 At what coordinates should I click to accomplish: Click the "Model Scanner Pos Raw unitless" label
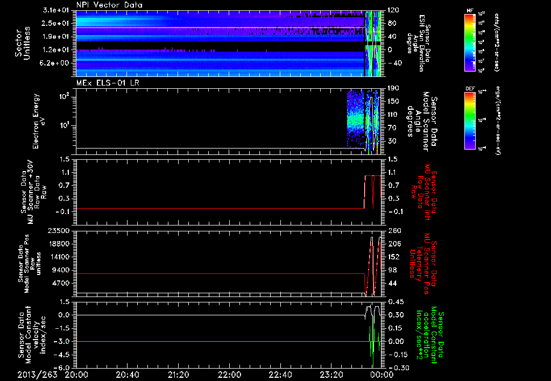[x=31, y=263]
